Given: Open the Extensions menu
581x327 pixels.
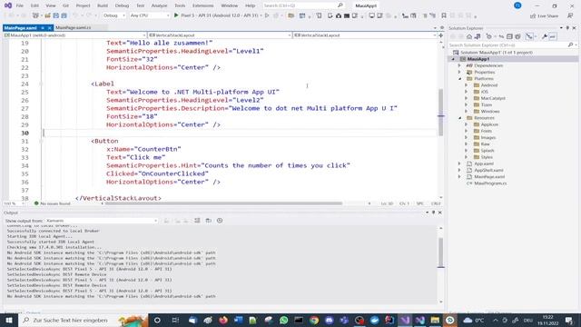Looking at the screenshot, I should 203,5.
